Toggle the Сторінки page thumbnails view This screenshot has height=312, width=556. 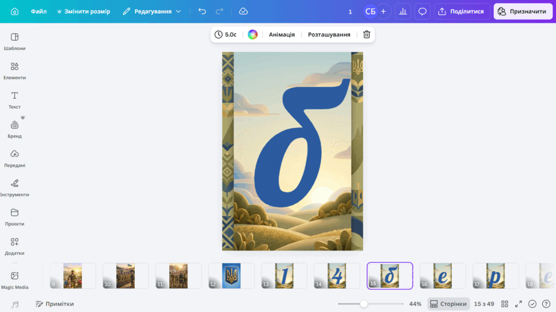pos(448,304)
